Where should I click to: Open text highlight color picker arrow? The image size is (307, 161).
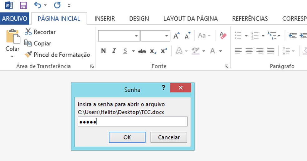coord(204,51)
